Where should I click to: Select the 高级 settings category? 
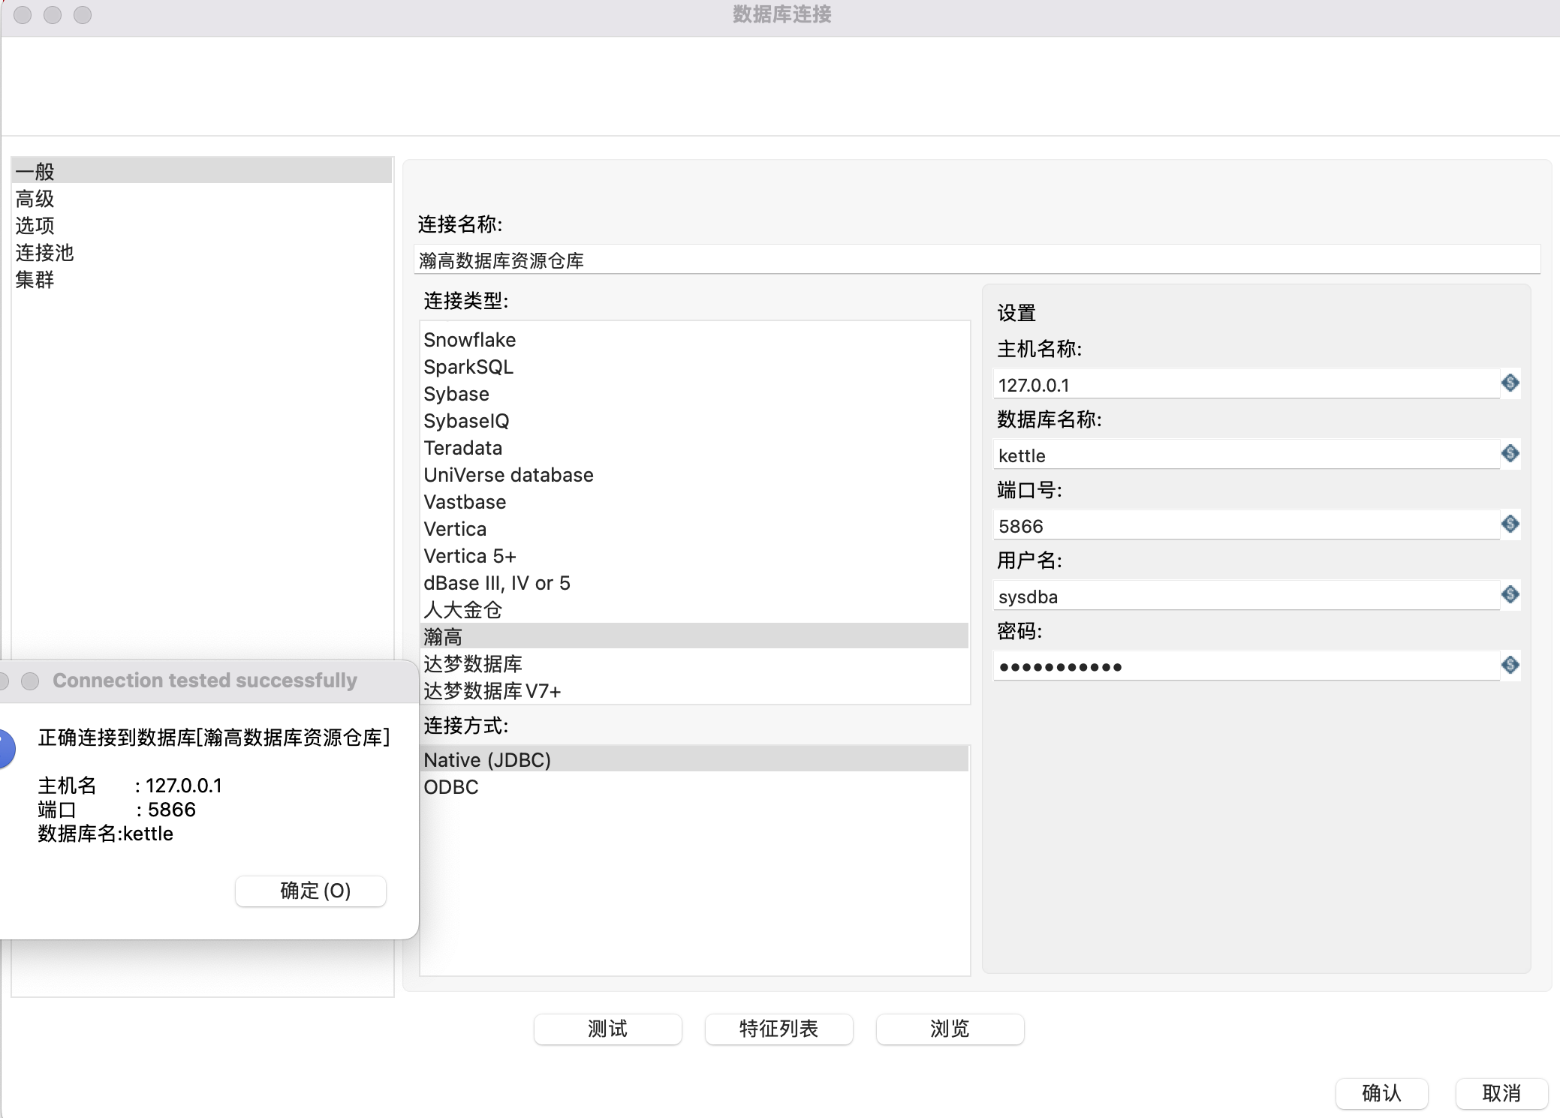35,199
